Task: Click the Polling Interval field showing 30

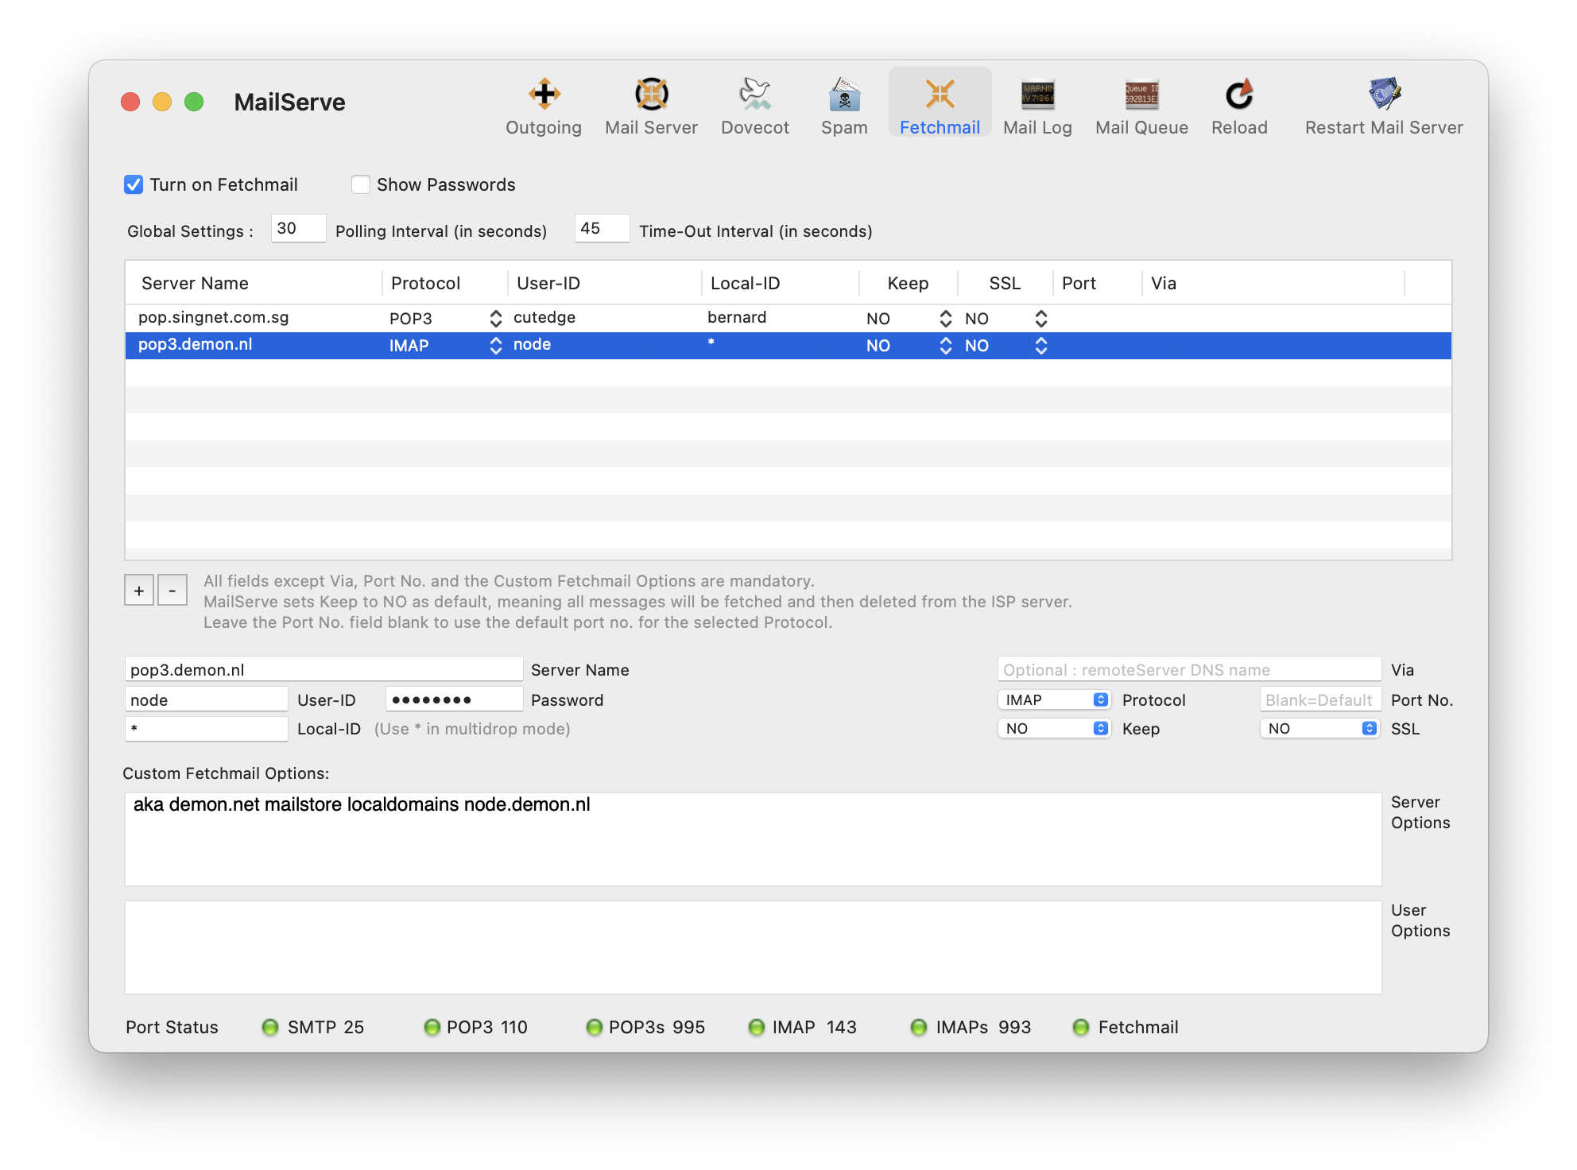Action: point(298,229)
